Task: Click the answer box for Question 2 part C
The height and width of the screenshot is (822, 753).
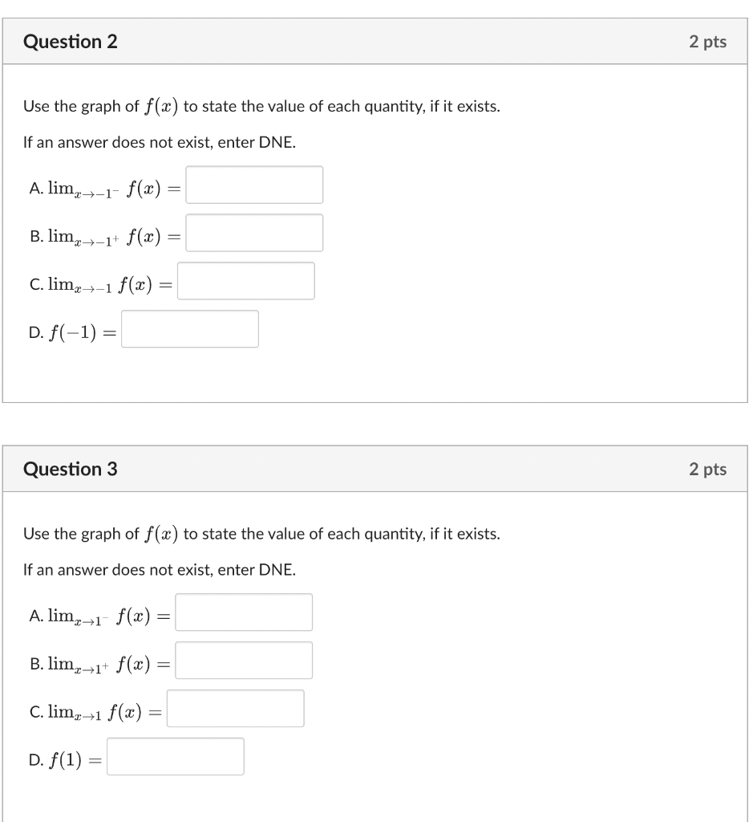Action: point(245,280)
